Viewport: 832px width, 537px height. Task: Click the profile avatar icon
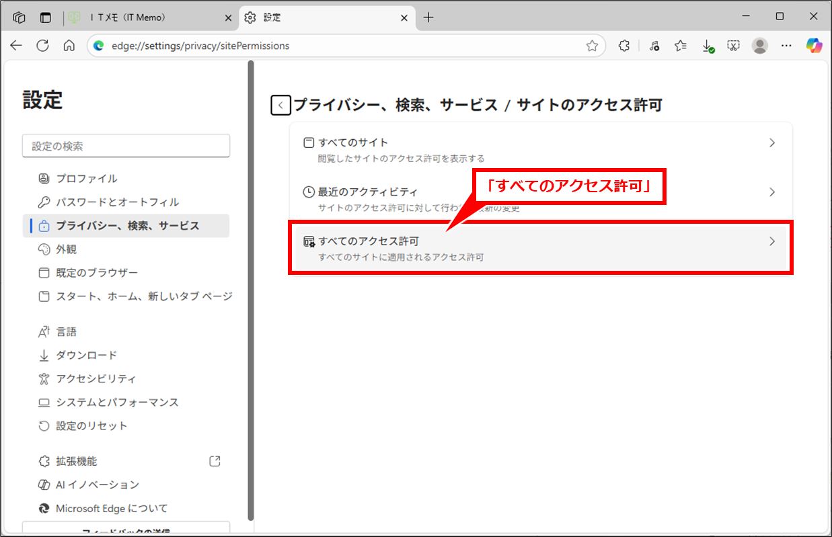(x=760, y=46)
